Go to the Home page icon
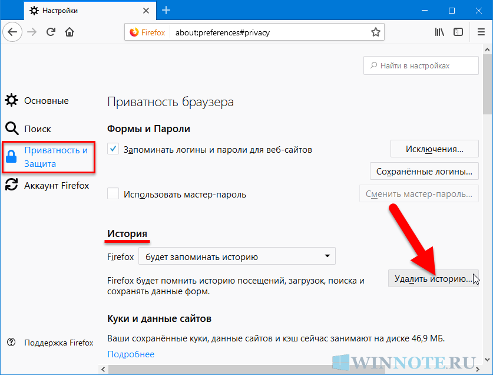The width and height of the screenshot is (493, 375). tap(70, 32)
